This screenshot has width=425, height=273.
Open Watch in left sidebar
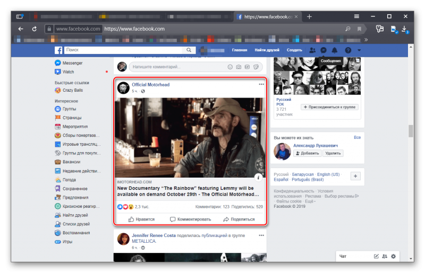[64, 72]
